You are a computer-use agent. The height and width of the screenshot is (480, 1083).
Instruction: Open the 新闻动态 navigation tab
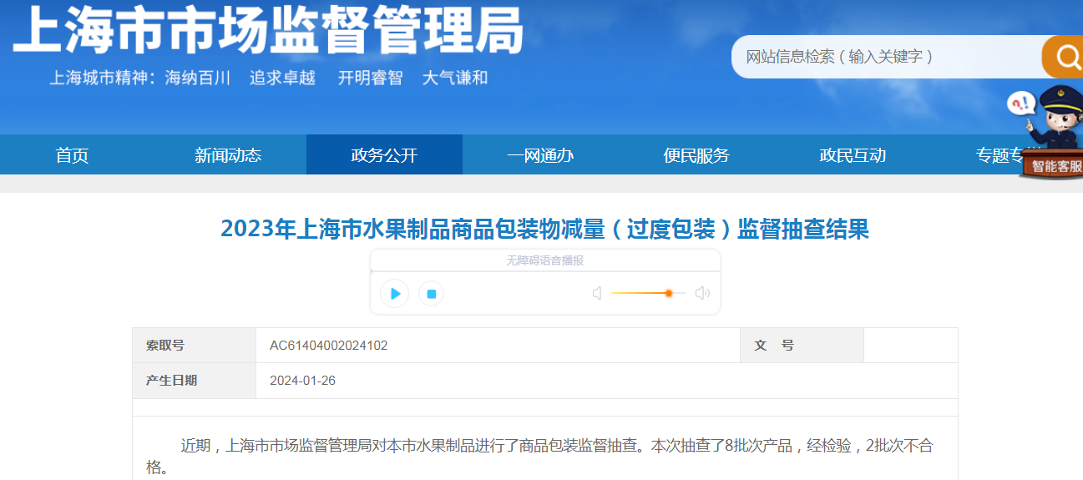click(x=228, y=154)
